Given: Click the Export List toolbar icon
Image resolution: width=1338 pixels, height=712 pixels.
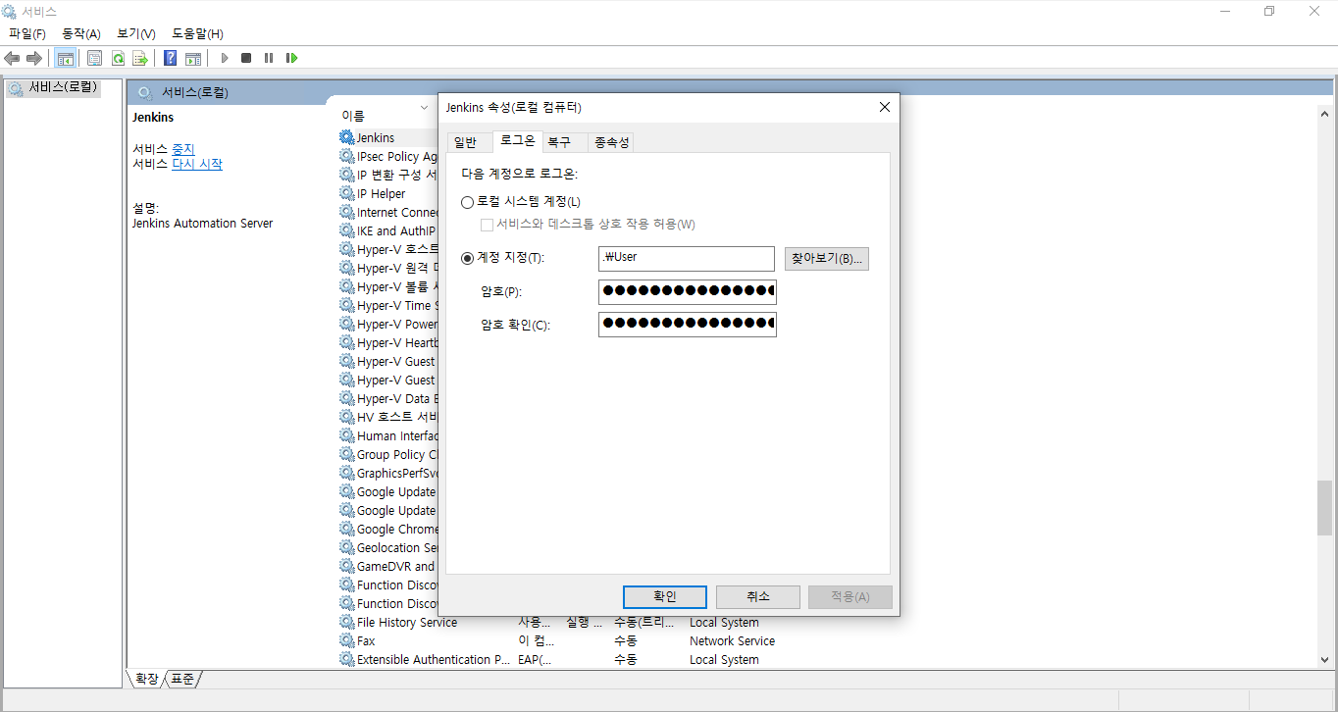Looking at the screenshot, I should [x=140, y=58].
